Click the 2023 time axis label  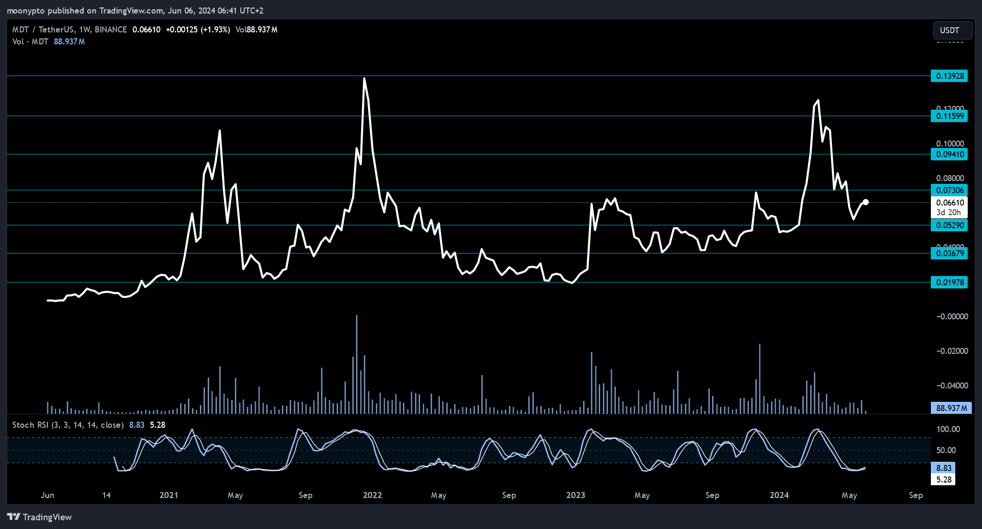tap(575, 495)
